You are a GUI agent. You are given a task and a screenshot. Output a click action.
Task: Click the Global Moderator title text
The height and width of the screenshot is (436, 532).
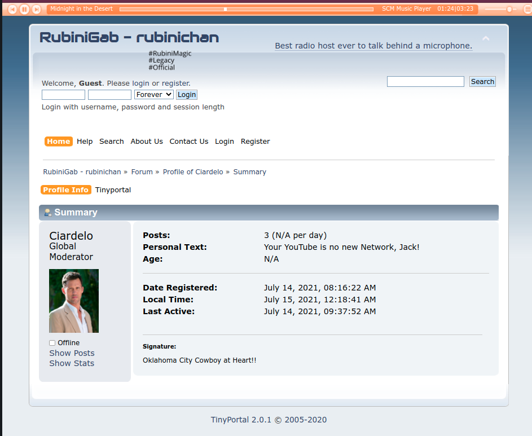71,252
